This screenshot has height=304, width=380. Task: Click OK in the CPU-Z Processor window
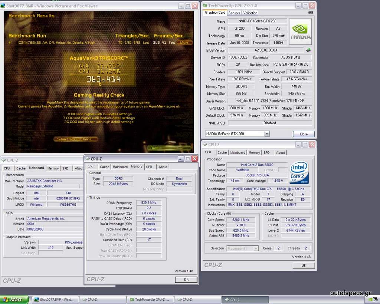(x=304, y=265)
